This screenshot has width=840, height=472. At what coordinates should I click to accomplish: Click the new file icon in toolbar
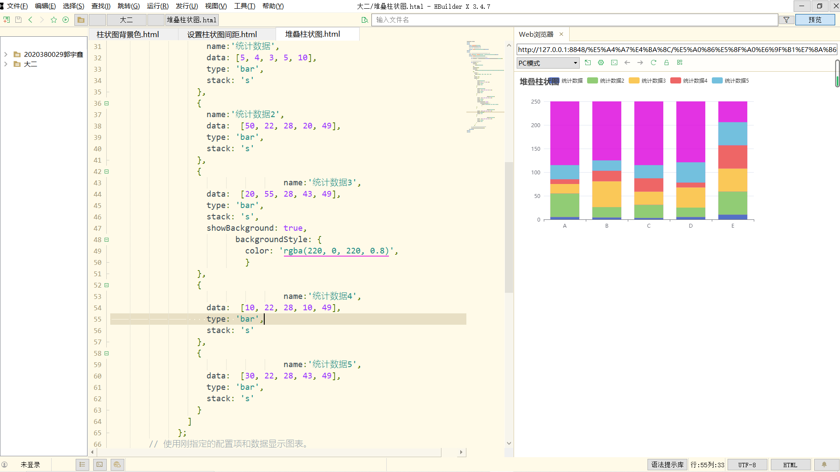point(7,20)
